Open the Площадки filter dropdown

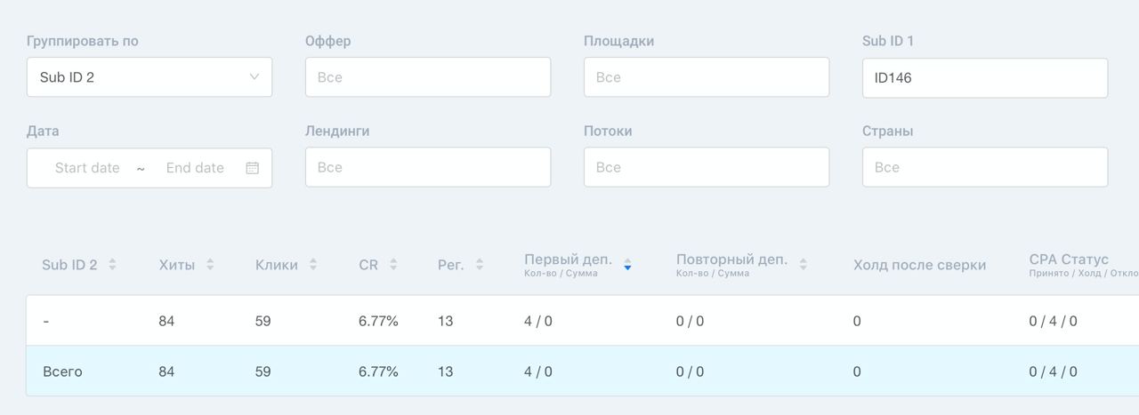pyautogui.click(x=707, y=77)
